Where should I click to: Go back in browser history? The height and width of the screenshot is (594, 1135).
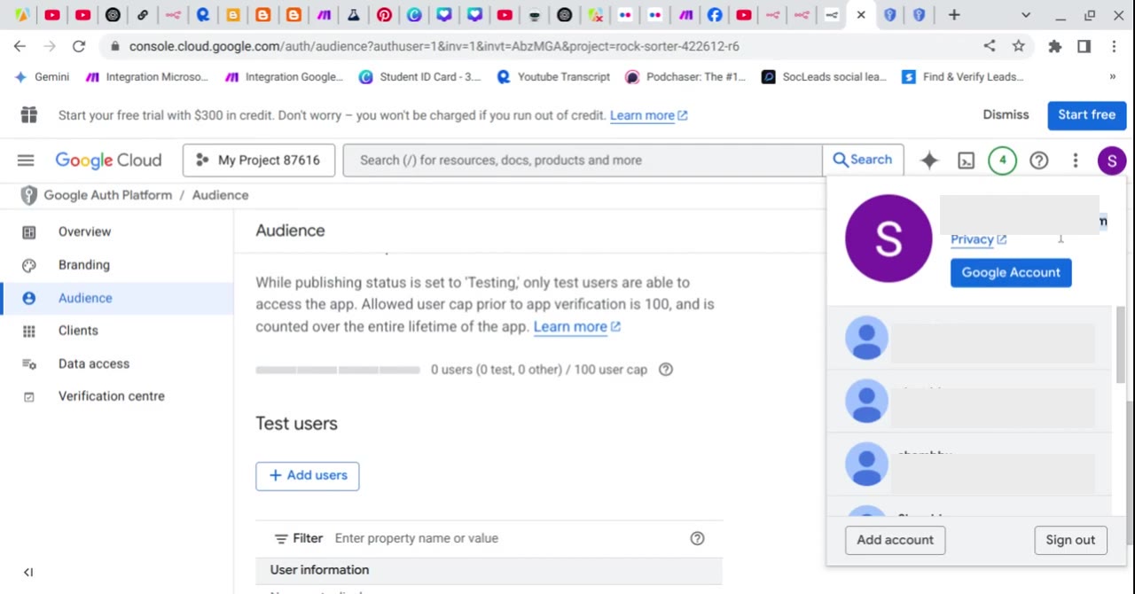tap(20, 46)
